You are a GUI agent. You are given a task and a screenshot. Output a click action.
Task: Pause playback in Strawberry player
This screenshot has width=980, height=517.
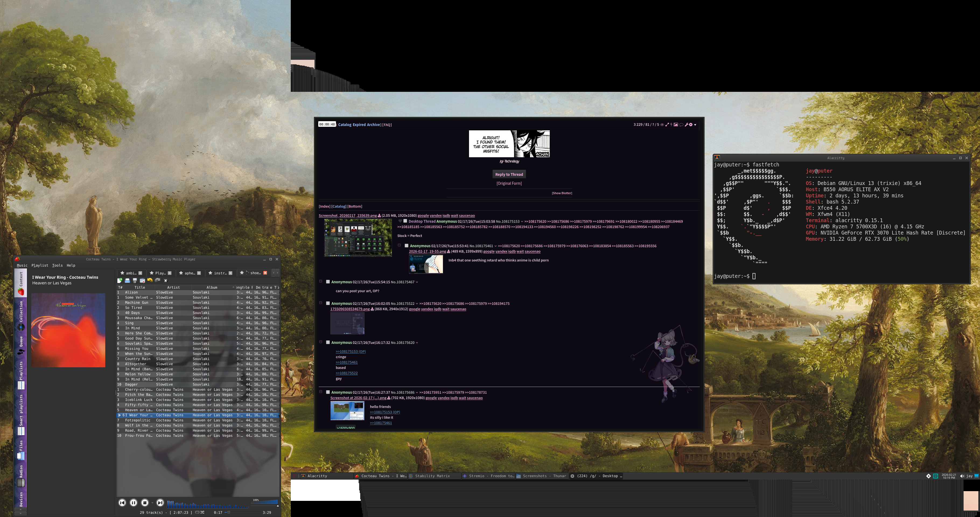click(x=134, y=503)
